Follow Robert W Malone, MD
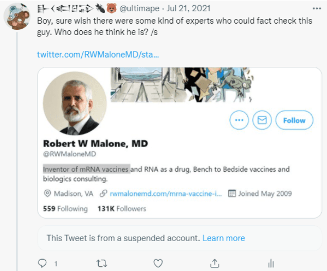This screenshot has height=271, width=327. [x=294, y=120]
